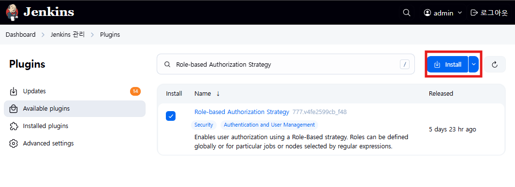Click the slash shortcut badge in search box

pyautogui.click(x=404, y=65)
